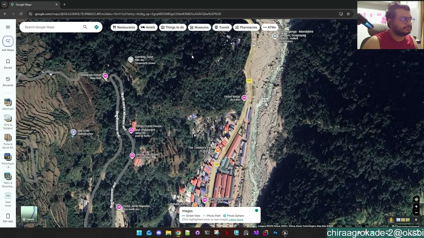This screenshot has height=238, width=424.
Task: Open GitHub Desktop from the taskbar
Action: click(197, 233)
